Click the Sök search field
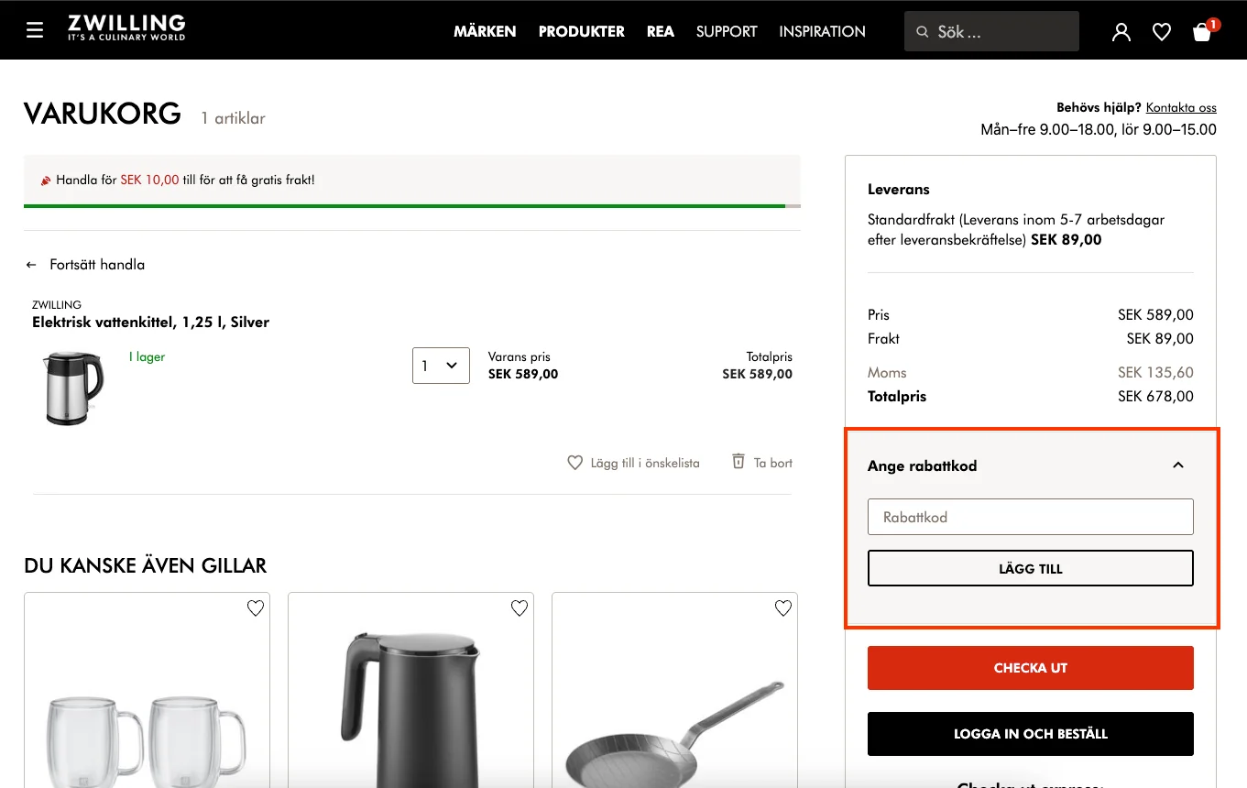 (991, 32)
